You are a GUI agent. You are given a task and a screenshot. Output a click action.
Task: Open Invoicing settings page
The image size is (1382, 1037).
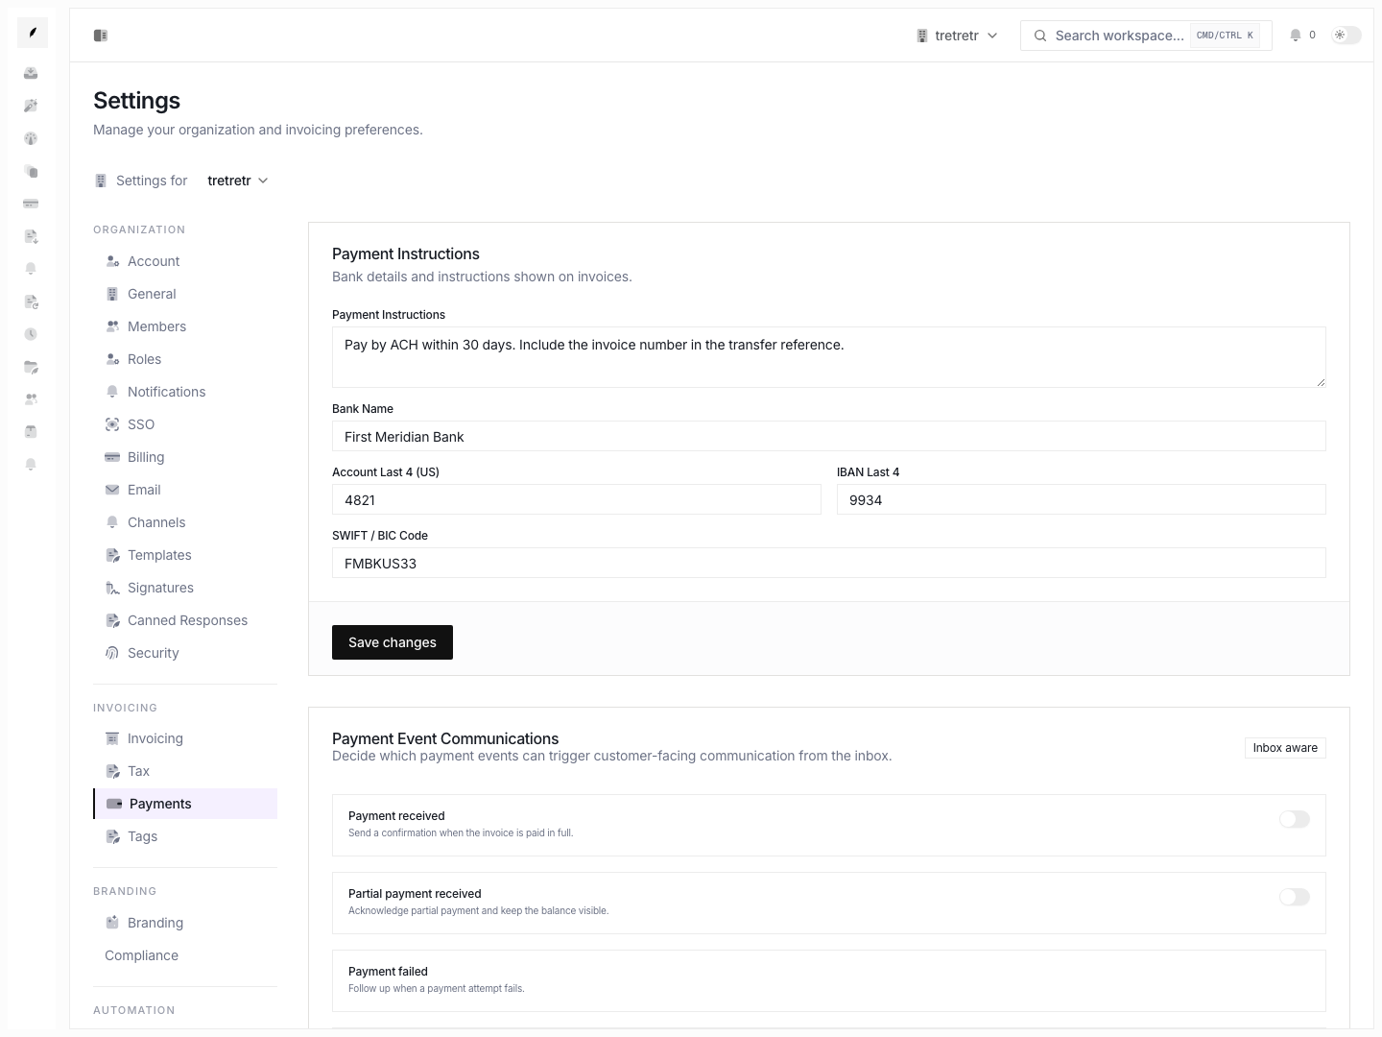click(185, 738)
